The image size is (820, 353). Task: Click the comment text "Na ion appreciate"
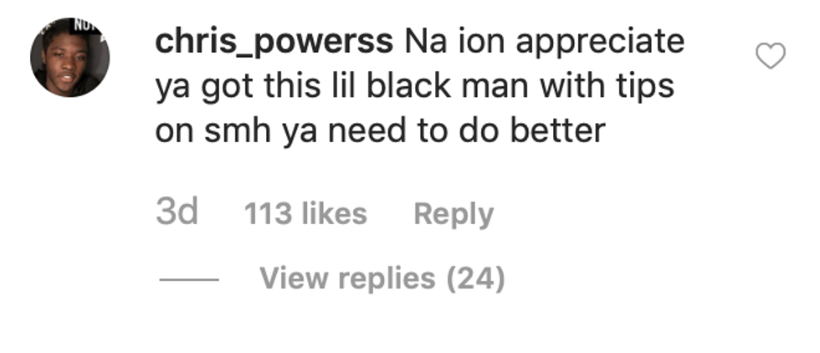tap(545, 43)
